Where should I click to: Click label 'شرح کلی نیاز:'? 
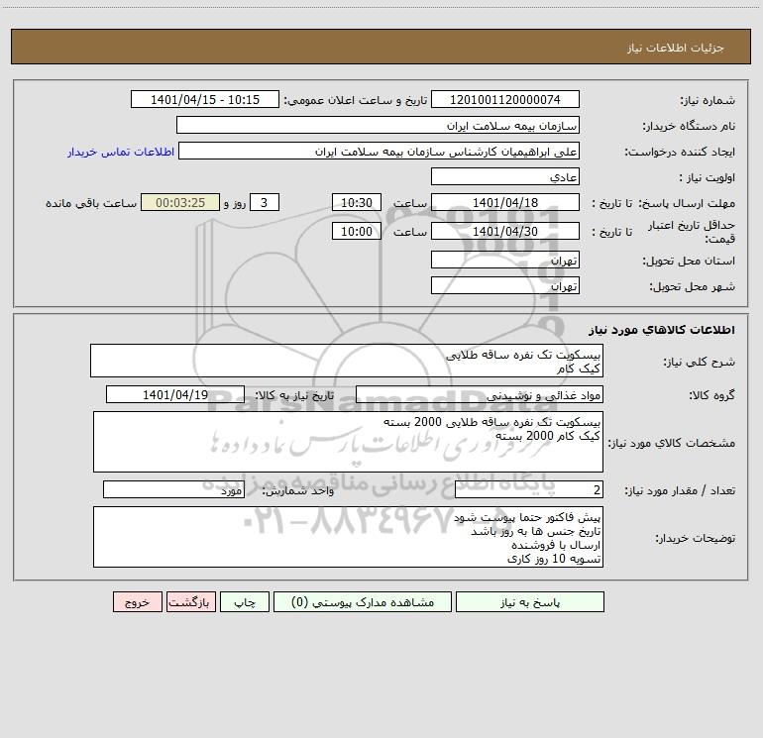tap(699, 362)
